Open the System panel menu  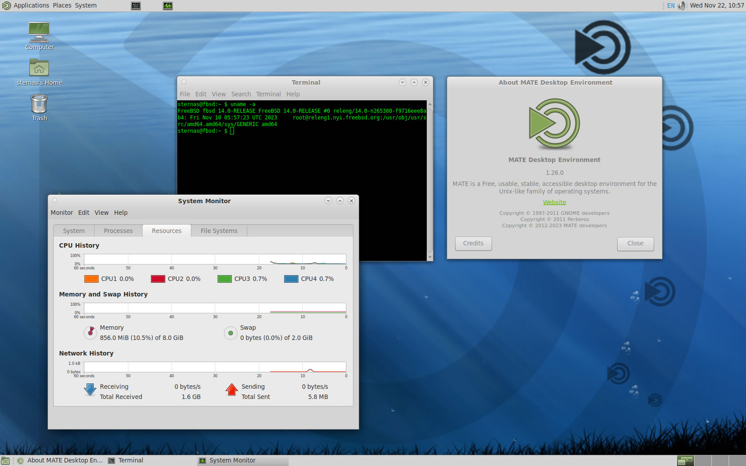[86, 6]
